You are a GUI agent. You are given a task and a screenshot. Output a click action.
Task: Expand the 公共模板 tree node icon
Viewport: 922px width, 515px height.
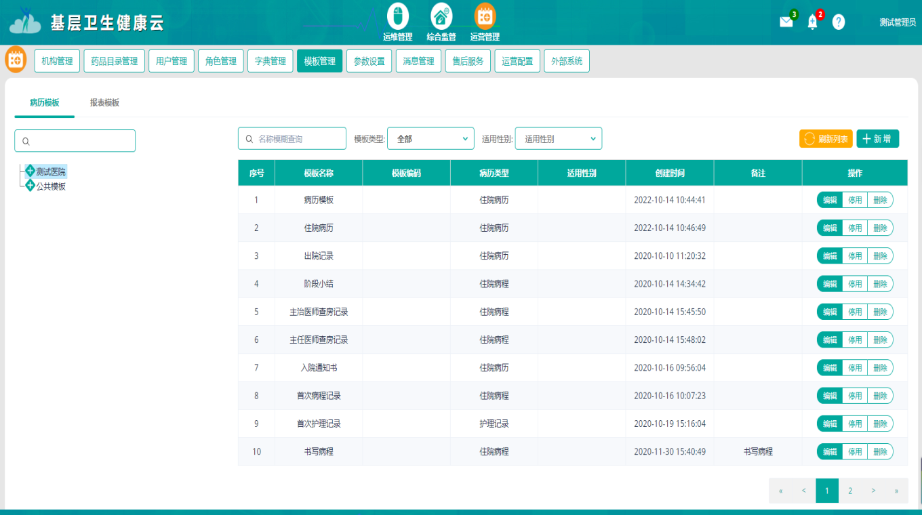point(30,186)
